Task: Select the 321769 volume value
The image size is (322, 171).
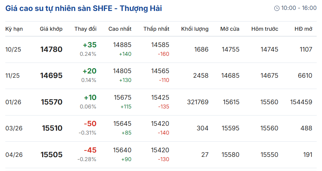Action: [198, 102]
